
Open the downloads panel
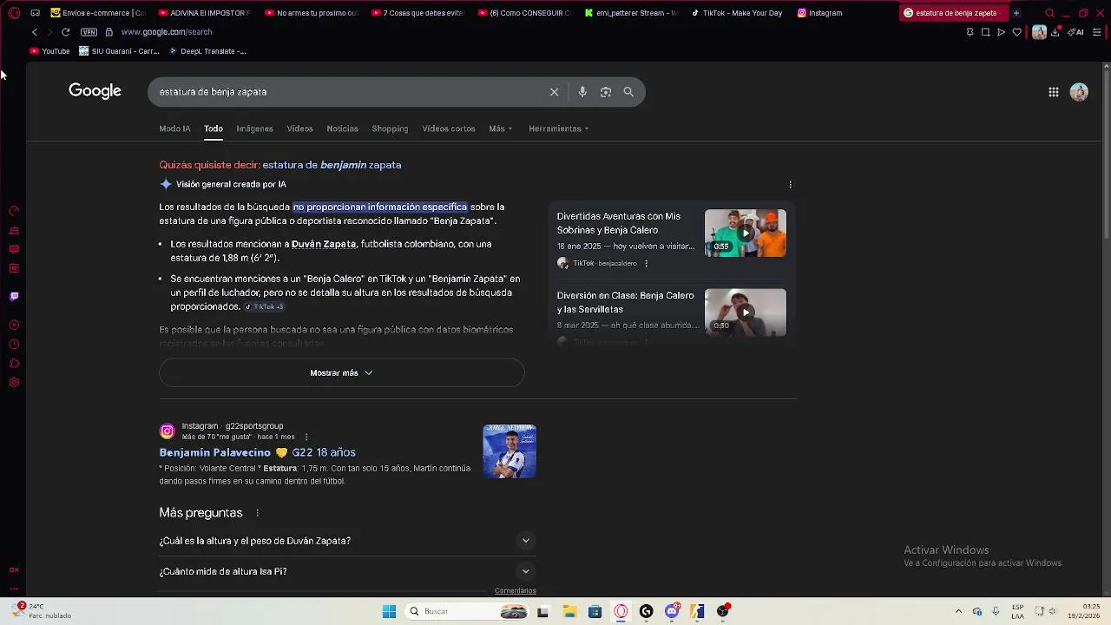1055,32
